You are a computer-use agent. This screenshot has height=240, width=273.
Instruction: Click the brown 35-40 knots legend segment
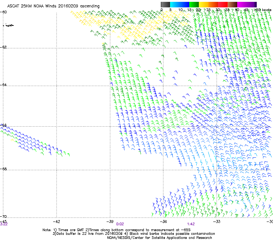pyautogui.click(x=232, y=4)
